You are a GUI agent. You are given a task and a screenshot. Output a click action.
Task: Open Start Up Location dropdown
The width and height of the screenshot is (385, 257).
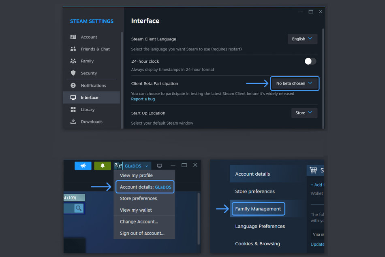pos(304,113)
